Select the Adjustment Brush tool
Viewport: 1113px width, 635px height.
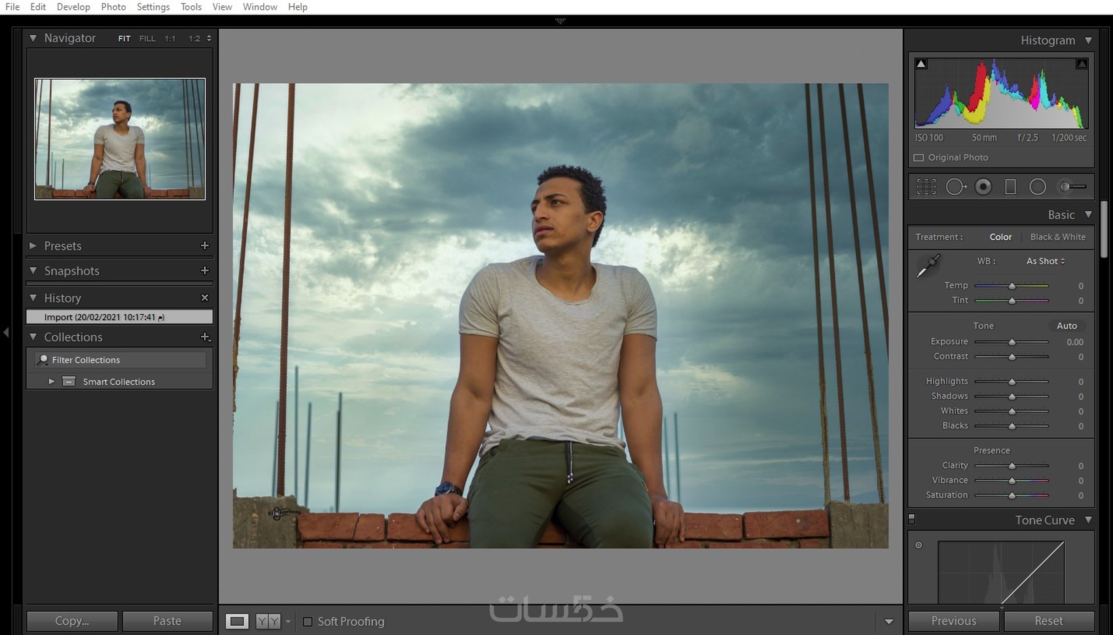tap(1073, 187)
